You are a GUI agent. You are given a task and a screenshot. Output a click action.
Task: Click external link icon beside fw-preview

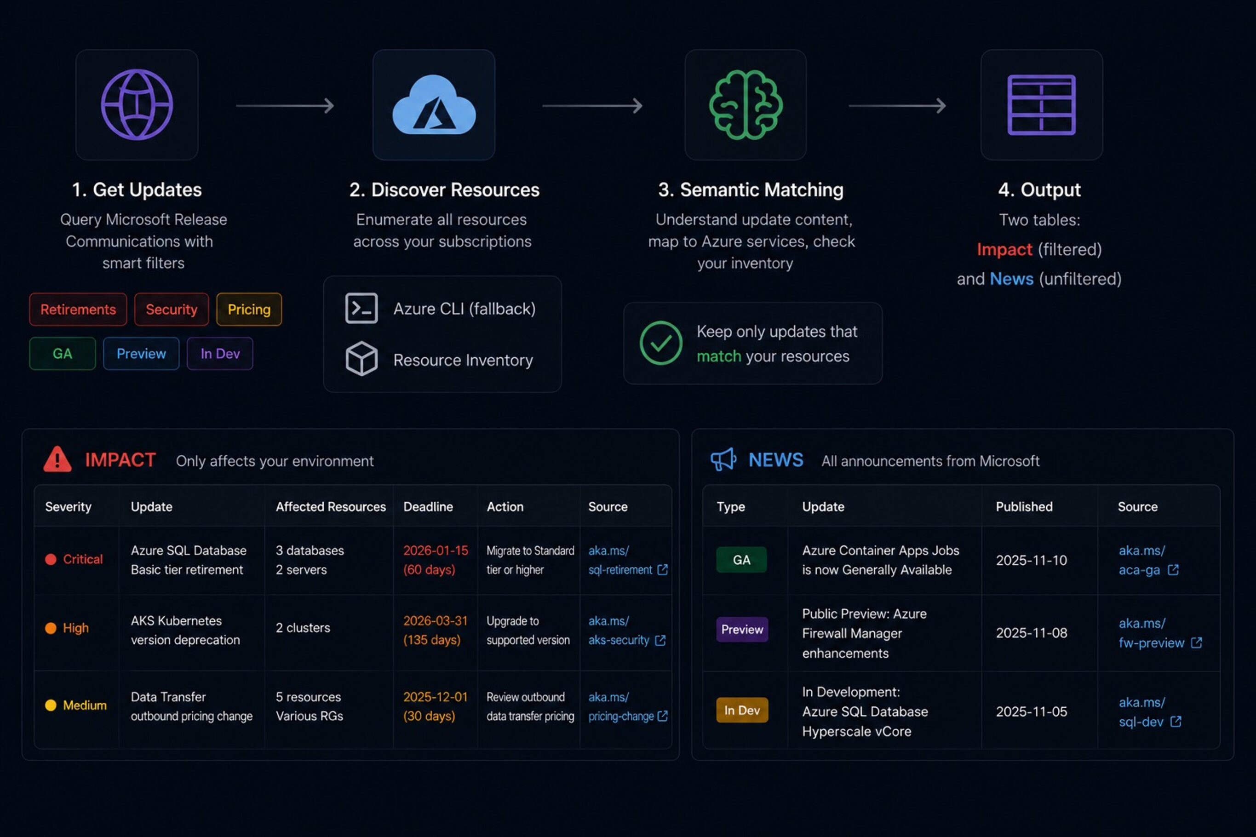pos(1197,643)
